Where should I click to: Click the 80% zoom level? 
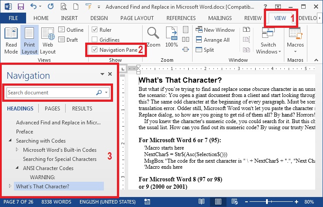point(309,202)
